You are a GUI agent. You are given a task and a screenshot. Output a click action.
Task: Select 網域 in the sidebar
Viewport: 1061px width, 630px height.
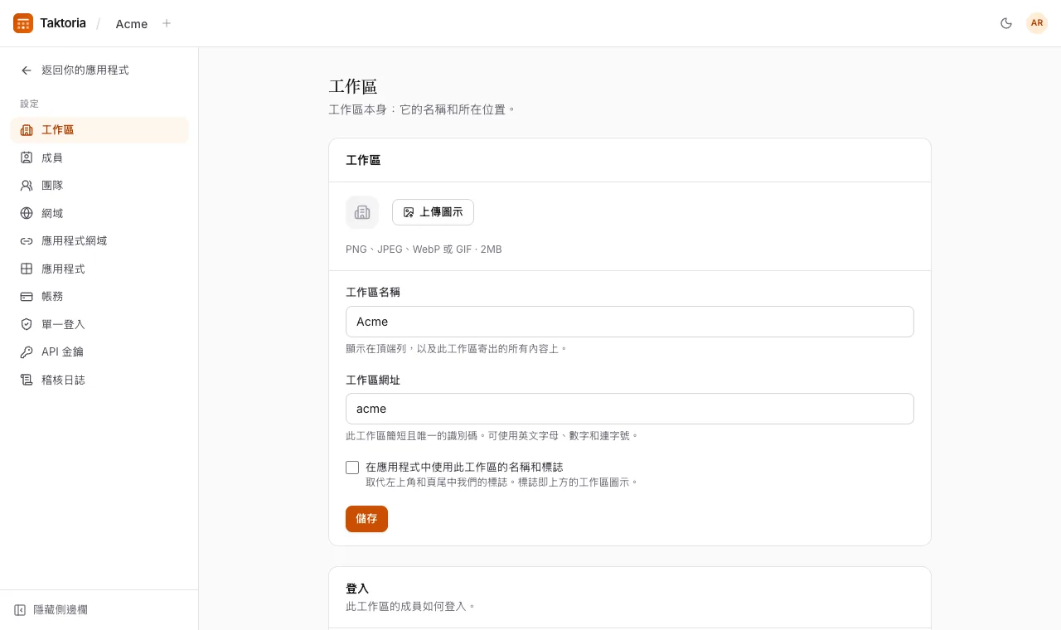pyautogui.click(x=99, y=213)
